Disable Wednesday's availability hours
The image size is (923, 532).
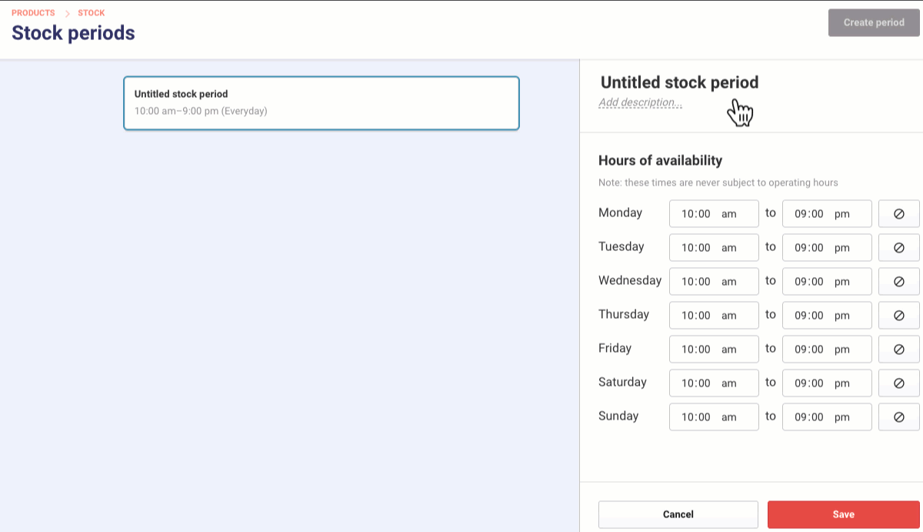tap(898, 281)
